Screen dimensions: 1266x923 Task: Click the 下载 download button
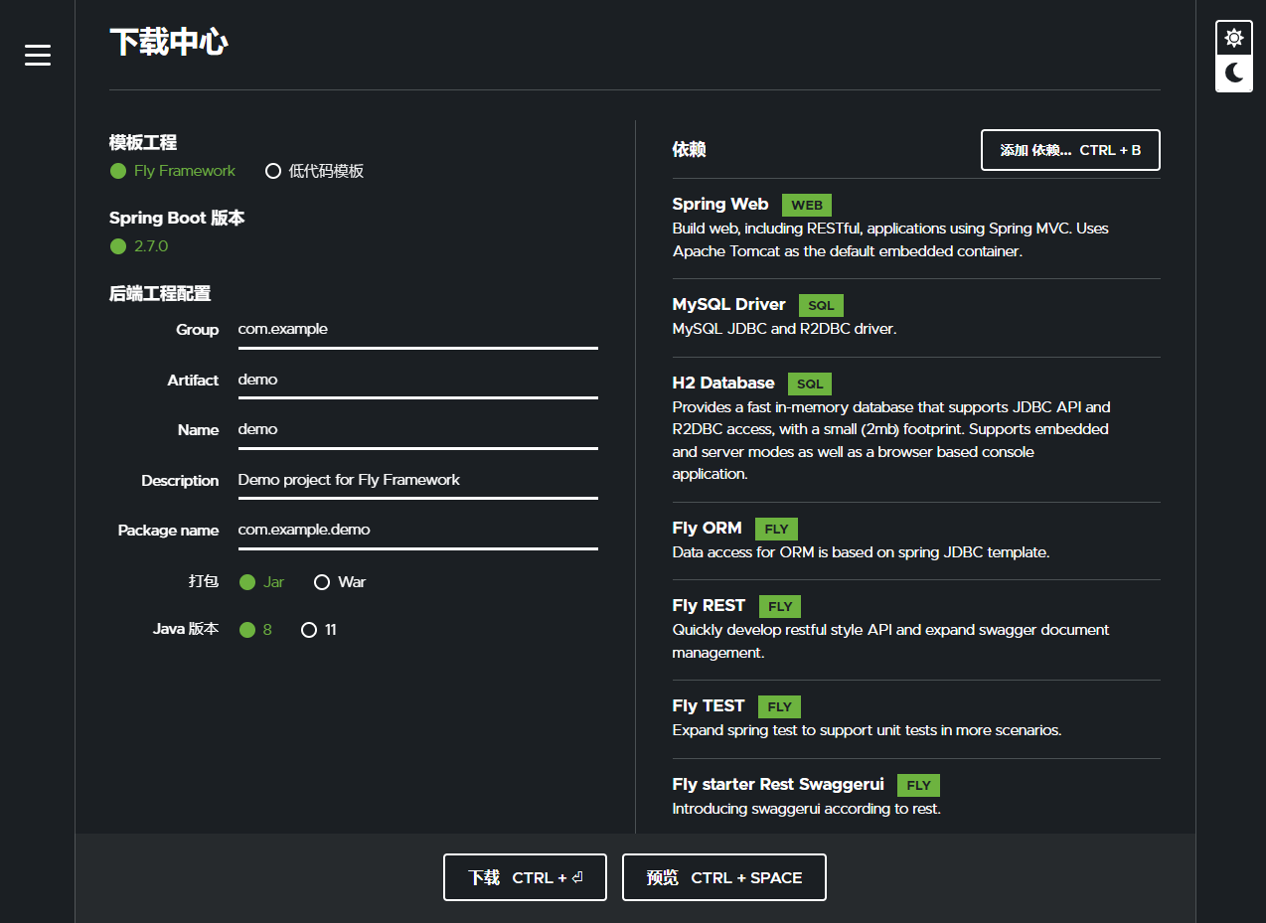525,877
